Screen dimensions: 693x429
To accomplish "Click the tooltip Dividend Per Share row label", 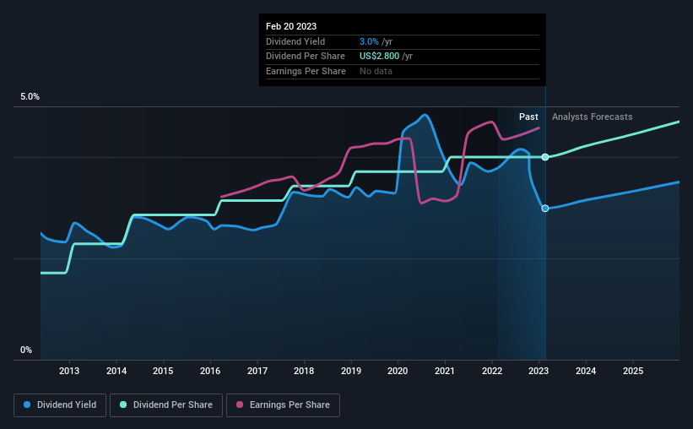I will pos(306,57).
